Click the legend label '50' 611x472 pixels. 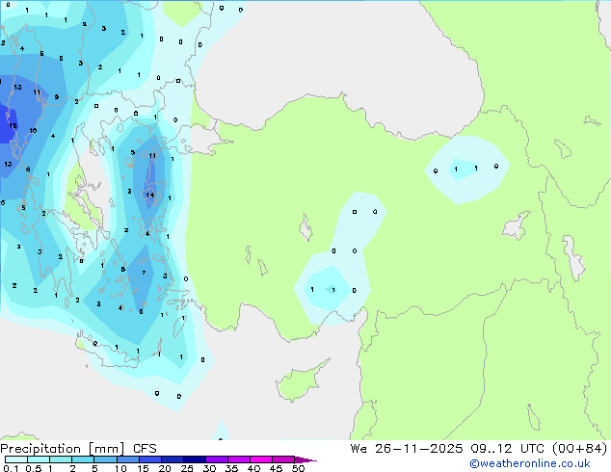pos(298,468)
